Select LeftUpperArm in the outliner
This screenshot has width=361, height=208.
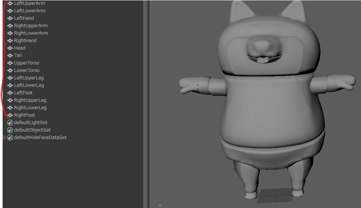click(29, 3)
